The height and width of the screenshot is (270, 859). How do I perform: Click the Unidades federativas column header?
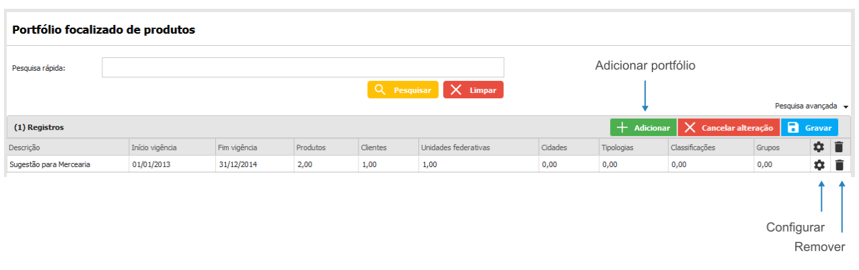pyautogui.click(x=455, y=147)
